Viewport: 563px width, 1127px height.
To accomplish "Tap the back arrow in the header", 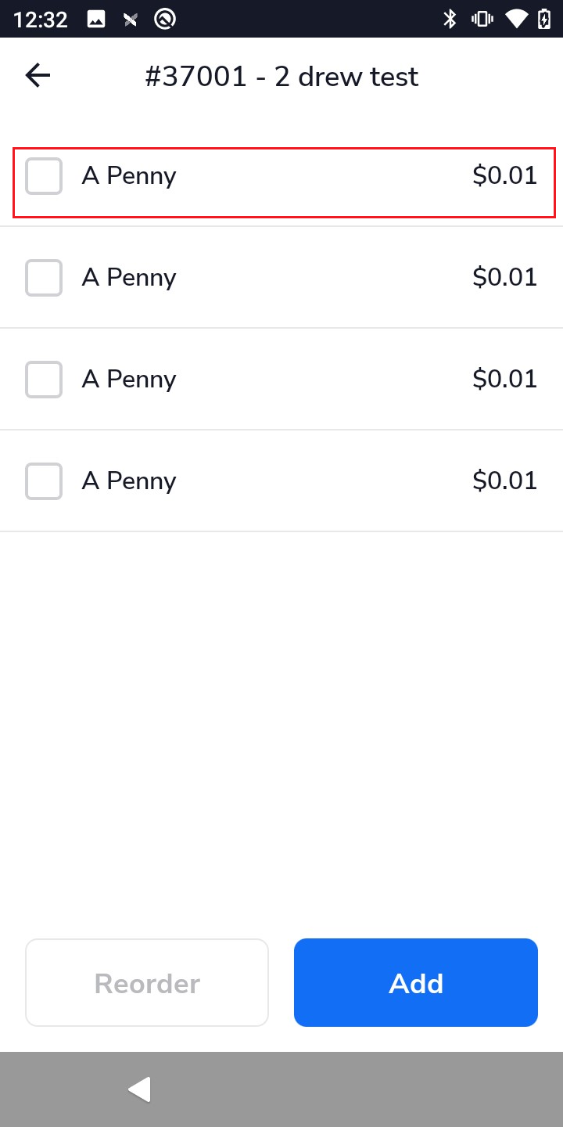I will 38,76.
